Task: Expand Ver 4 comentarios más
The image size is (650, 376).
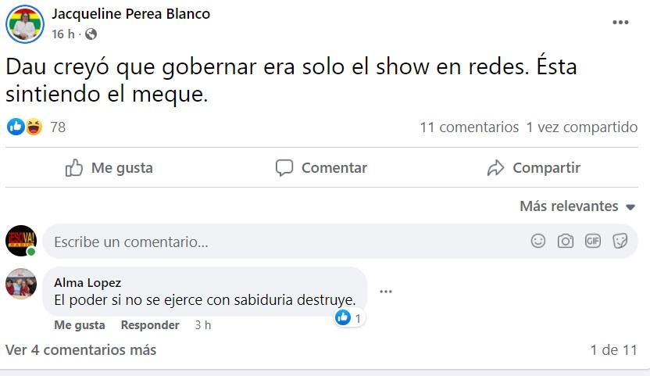Action: tap(80, 349)
